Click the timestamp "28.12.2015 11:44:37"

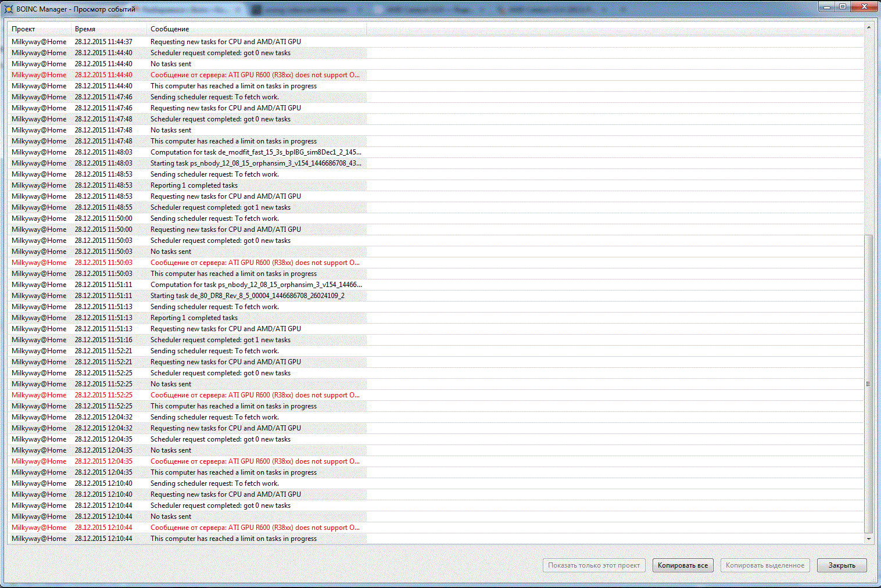(103, 42)
